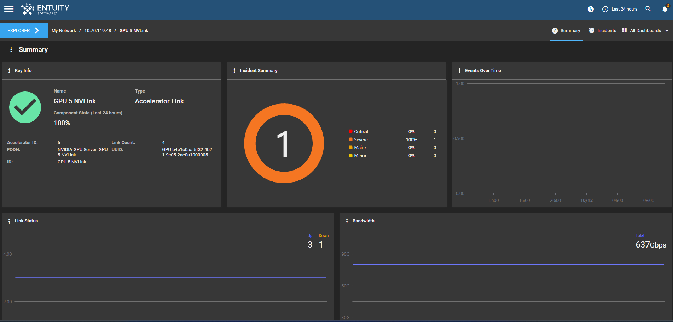Open Incident Summary panel options menu
This screenshot has width=673, height=322.
click(x=234, y=71)
